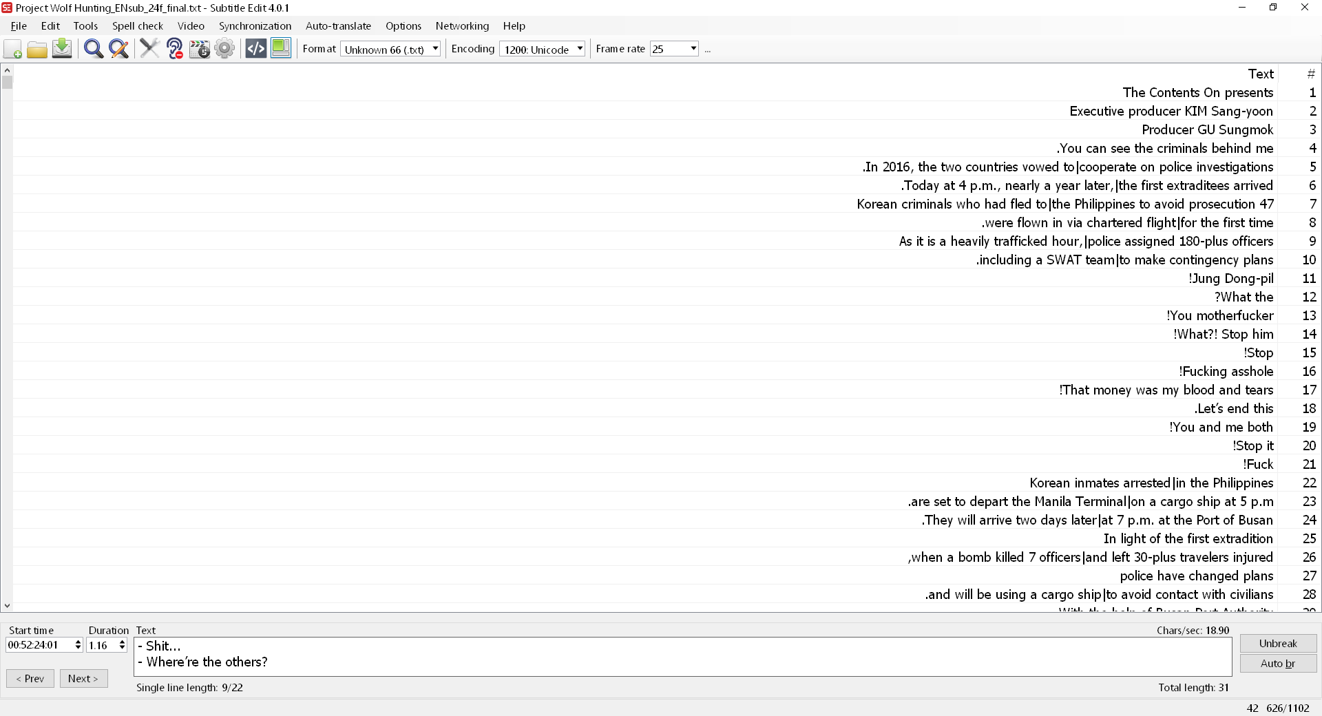Screen dimensions: 1322x716
Task: Run Fix common errors tool
Action: point(149,49)
